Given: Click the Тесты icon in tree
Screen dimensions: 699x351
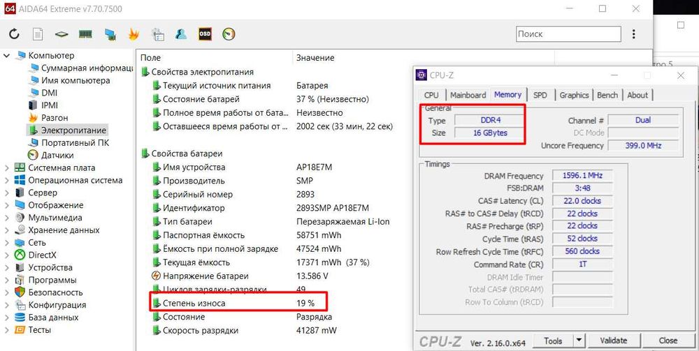Looking at the screenshot, I should [x=20, y=329].
